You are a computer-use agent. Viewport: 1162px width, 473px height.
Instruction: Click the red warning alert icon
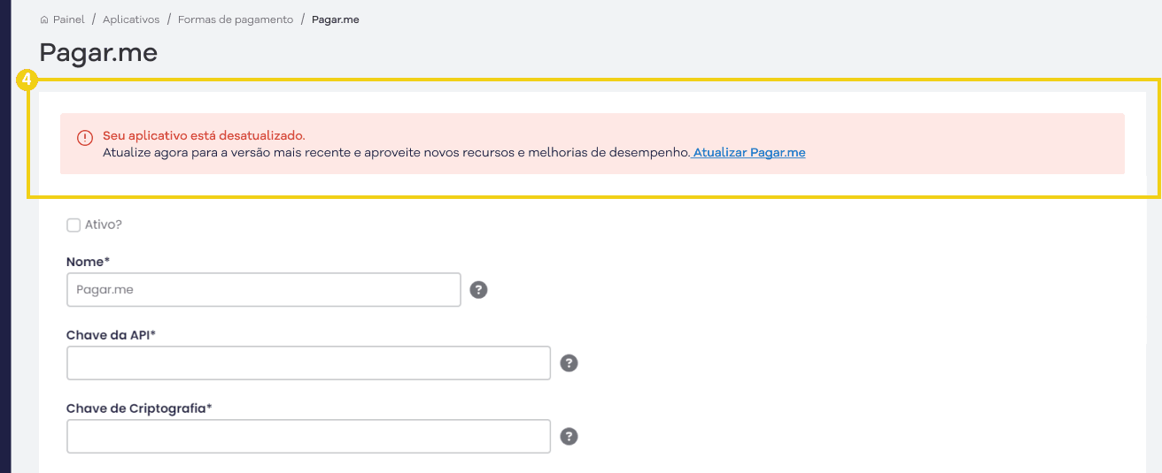pos(85,138)
